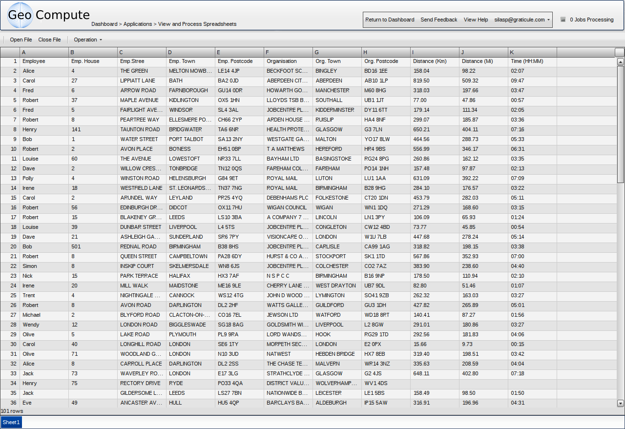Click the 'WIGAN COUNCIL' cell
The width and height of the screenshot is (625, 429).
tap(289, 207)
